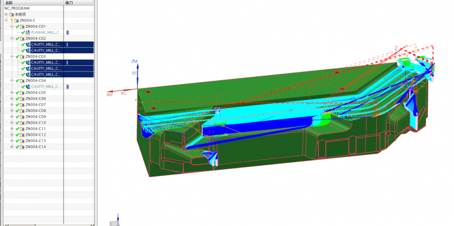Collapse the ZN004-C03 program group
Viewport: 454px width, 226px height.
[12, 57]
